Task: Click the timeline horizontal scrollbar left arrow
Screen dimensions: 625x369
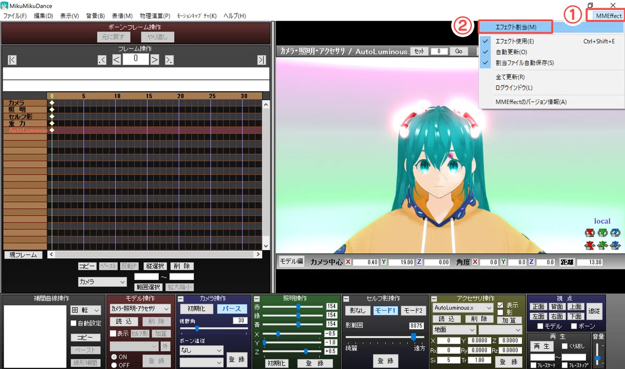Action: 51,254
